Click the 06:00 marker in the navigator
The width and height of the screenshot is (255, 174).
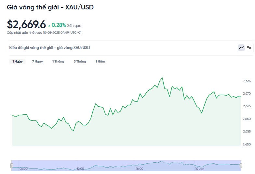click(23, 169)
